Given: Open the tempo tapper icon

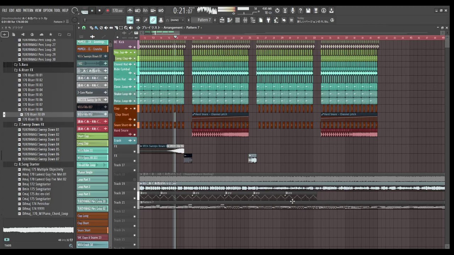Looking at the screenshot, I should point(276,20).
